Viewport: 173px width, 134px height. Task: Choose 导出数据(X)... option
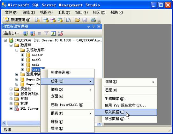pyautogui.click(x=126, y=119)
